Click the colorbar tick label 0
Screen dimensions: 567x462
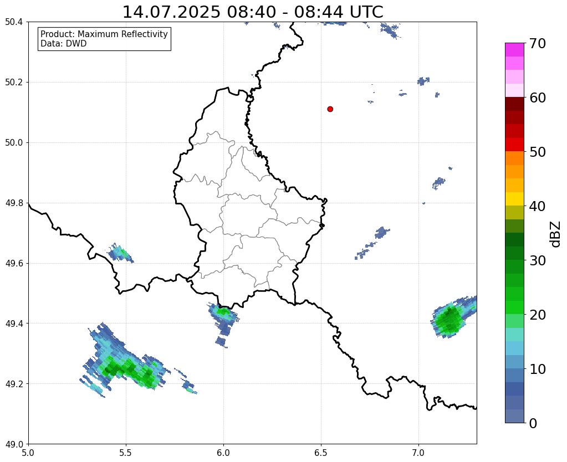pos(533,423)
